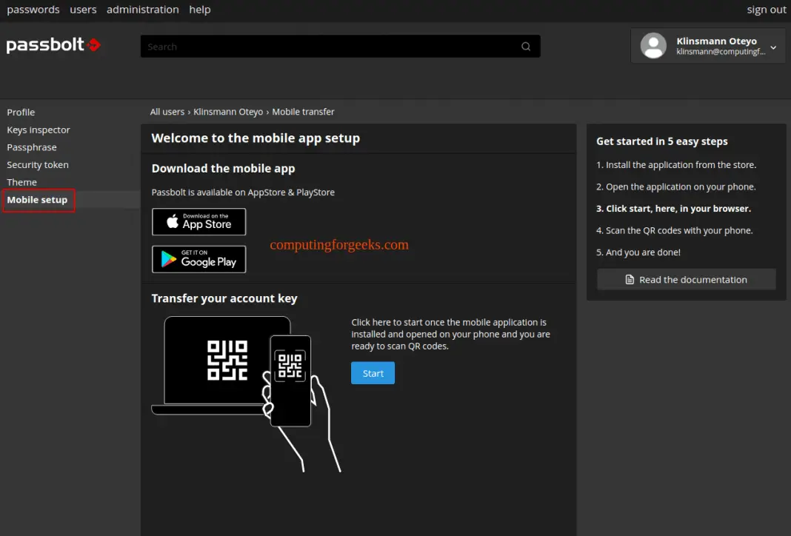791x536 pixels.
Task: Select Profile in the sidebar
Action: [x=21, y=113]
